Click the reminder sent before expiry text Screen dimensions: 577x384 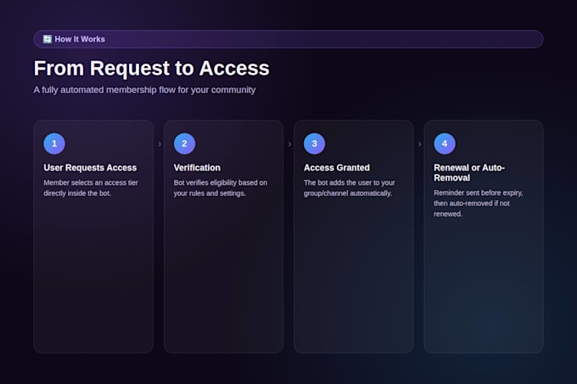479,203
